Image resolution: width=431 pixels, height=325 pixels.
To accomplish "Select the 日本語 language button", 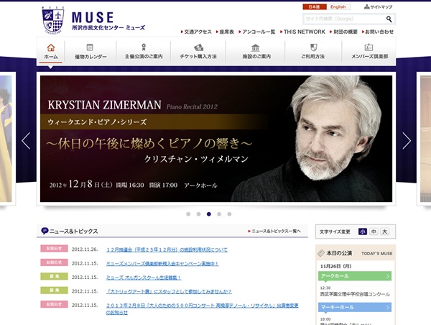I will (x=315, y=7).
